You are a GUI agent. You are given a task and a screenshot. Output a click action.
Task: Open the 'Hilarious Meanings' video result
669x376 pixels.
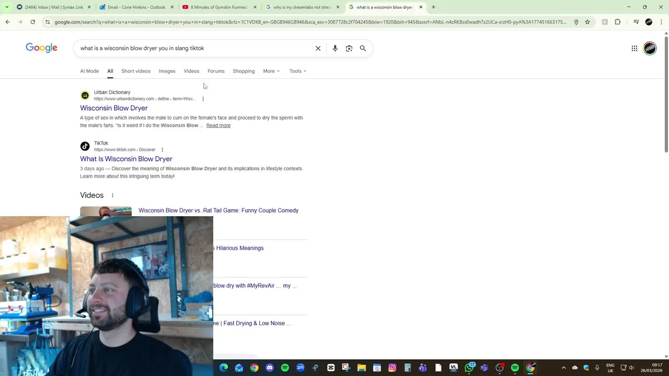point(238,248)
